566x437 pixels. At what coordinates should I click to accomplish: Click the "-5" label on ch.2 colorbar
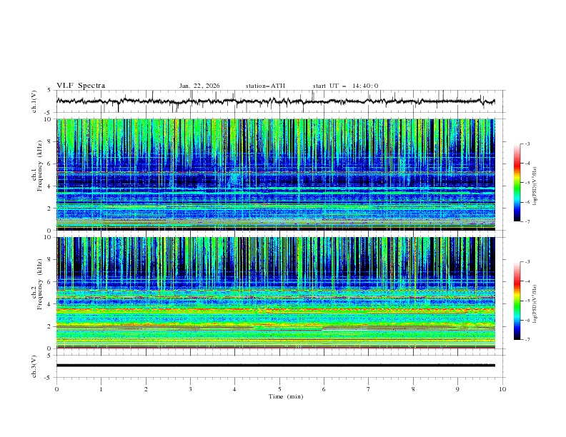527,301
